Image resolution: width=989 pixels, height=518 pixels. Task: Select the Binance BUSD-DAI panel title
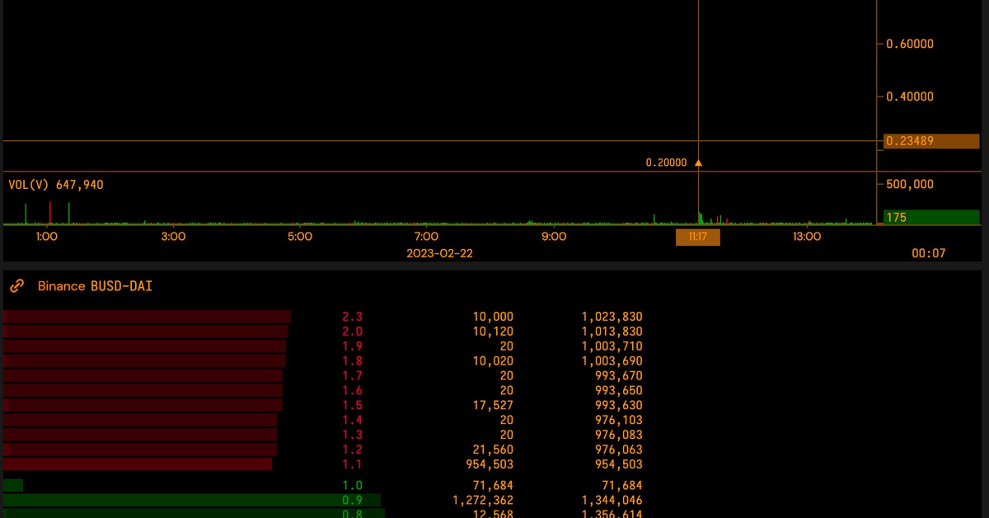pyautogui.click(x=95, y=286)
